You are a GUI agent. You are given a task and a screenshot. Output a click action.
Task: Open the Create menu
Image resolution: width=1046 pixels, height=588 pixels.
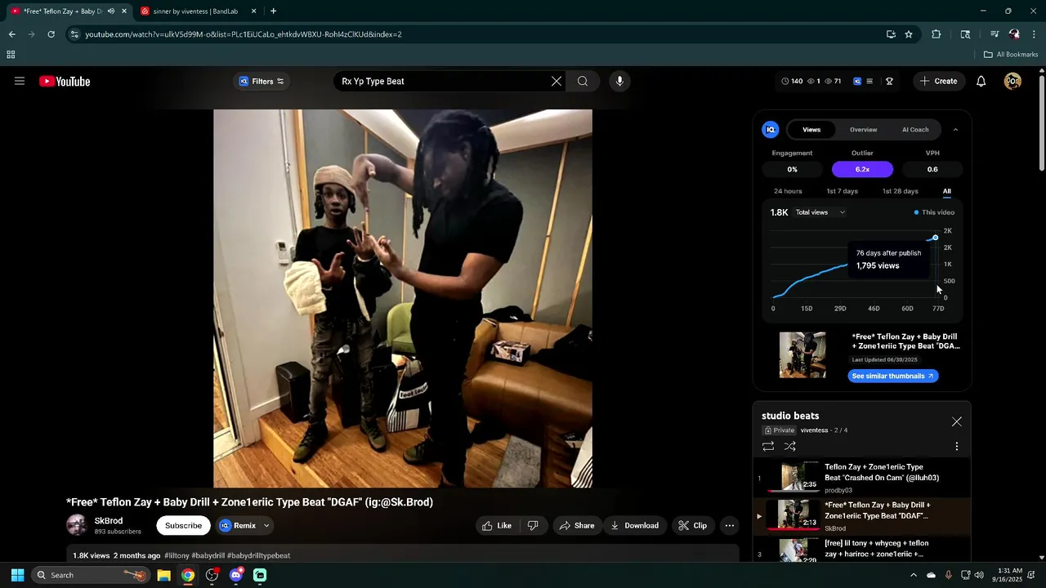[938, 81]
